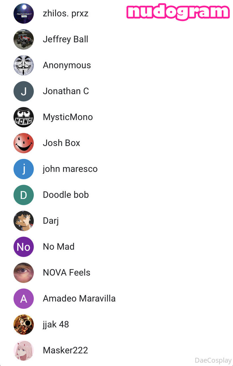Select john maresco's blue j avatar

point(24,169)
